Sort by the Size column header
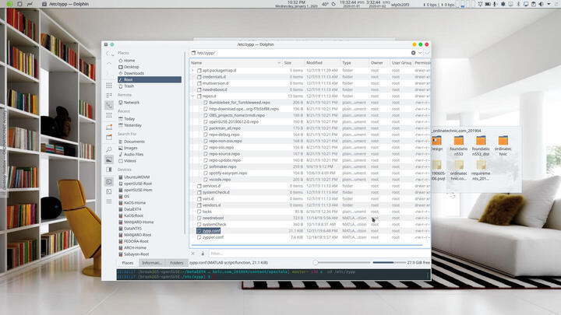This screenshot has height=315, width=561. coord(293,62)
